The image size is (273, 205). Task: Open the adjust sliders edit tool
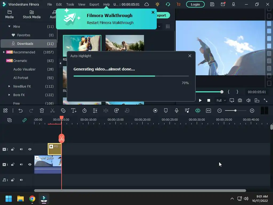[x=95, y=111]
